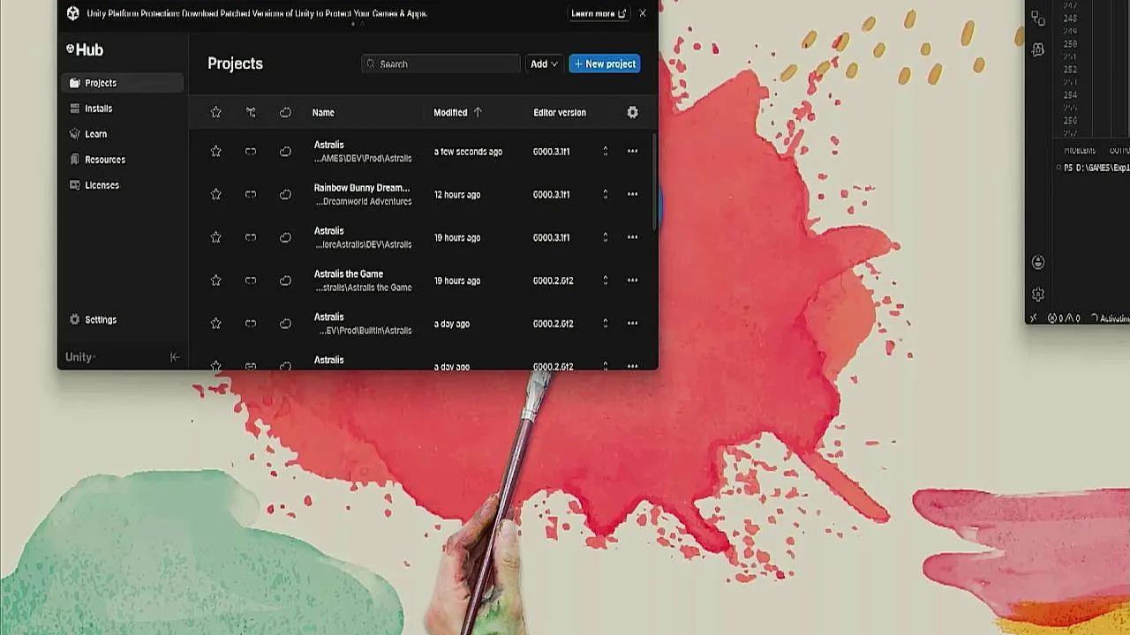Sort projects by Modified column

[x=457, y=112]
